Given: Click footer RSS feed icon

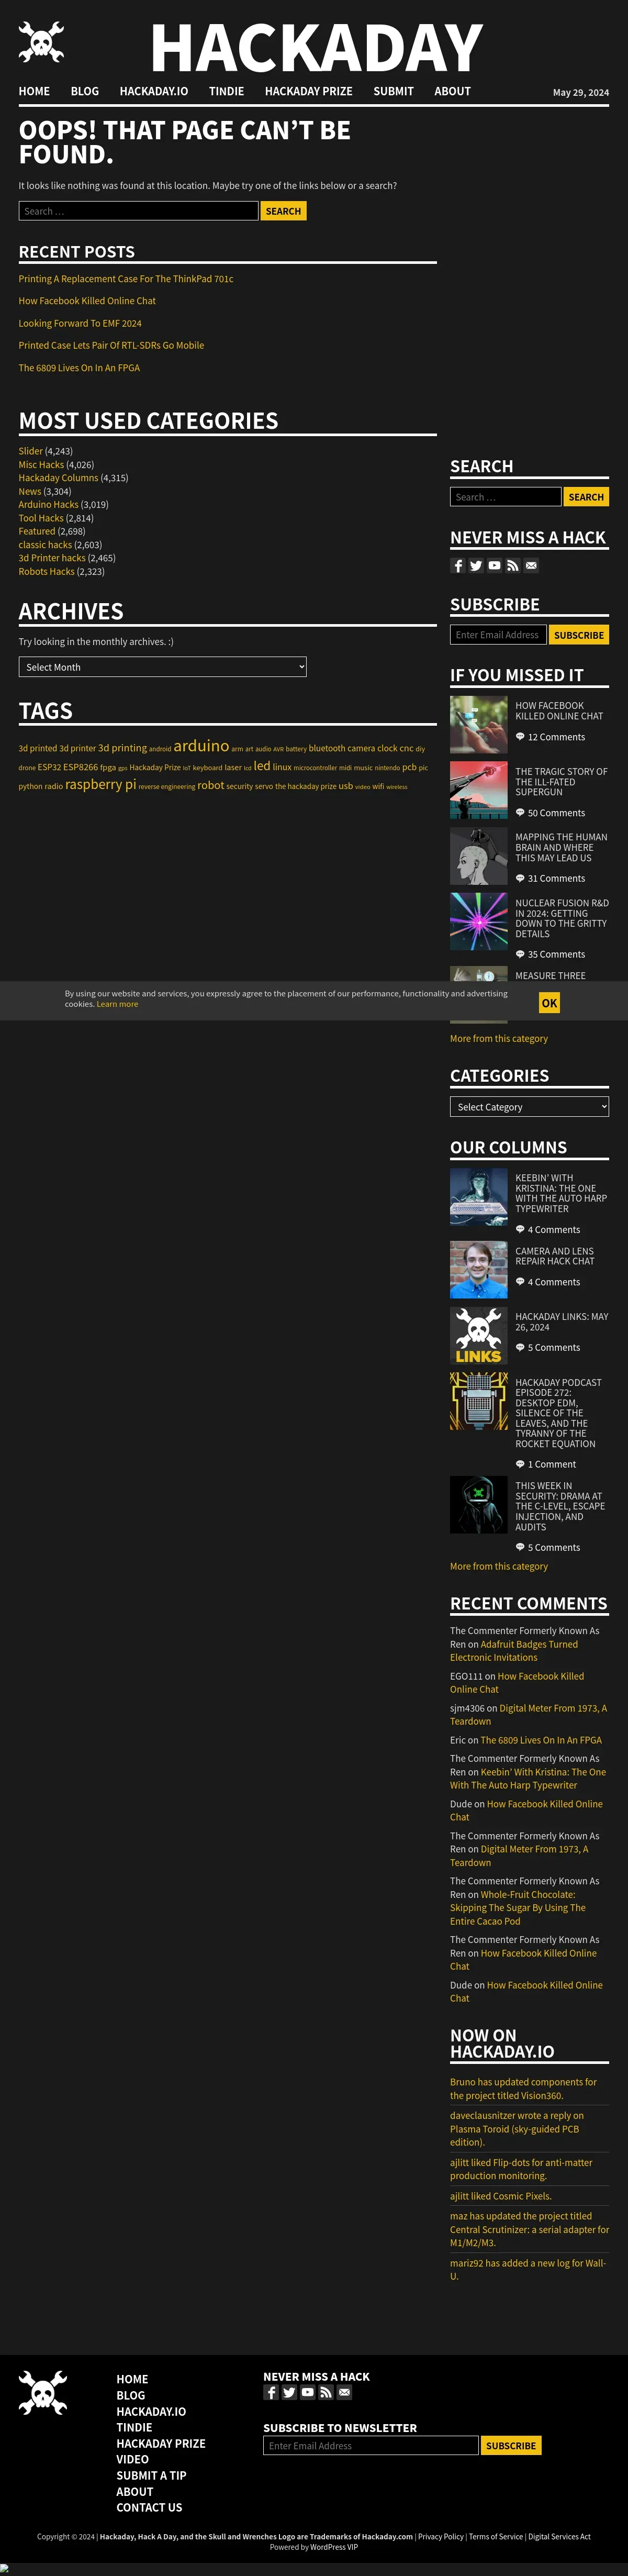Looking at the screenshot, I should [326, 2393].
